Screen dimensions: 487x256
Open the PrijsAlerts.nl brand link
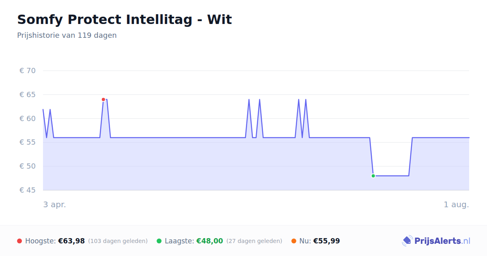tap(436, 241)
